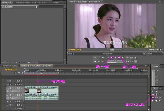
Task: Toggle visibility eye for 视频 3 track
Action: [8, 81]
